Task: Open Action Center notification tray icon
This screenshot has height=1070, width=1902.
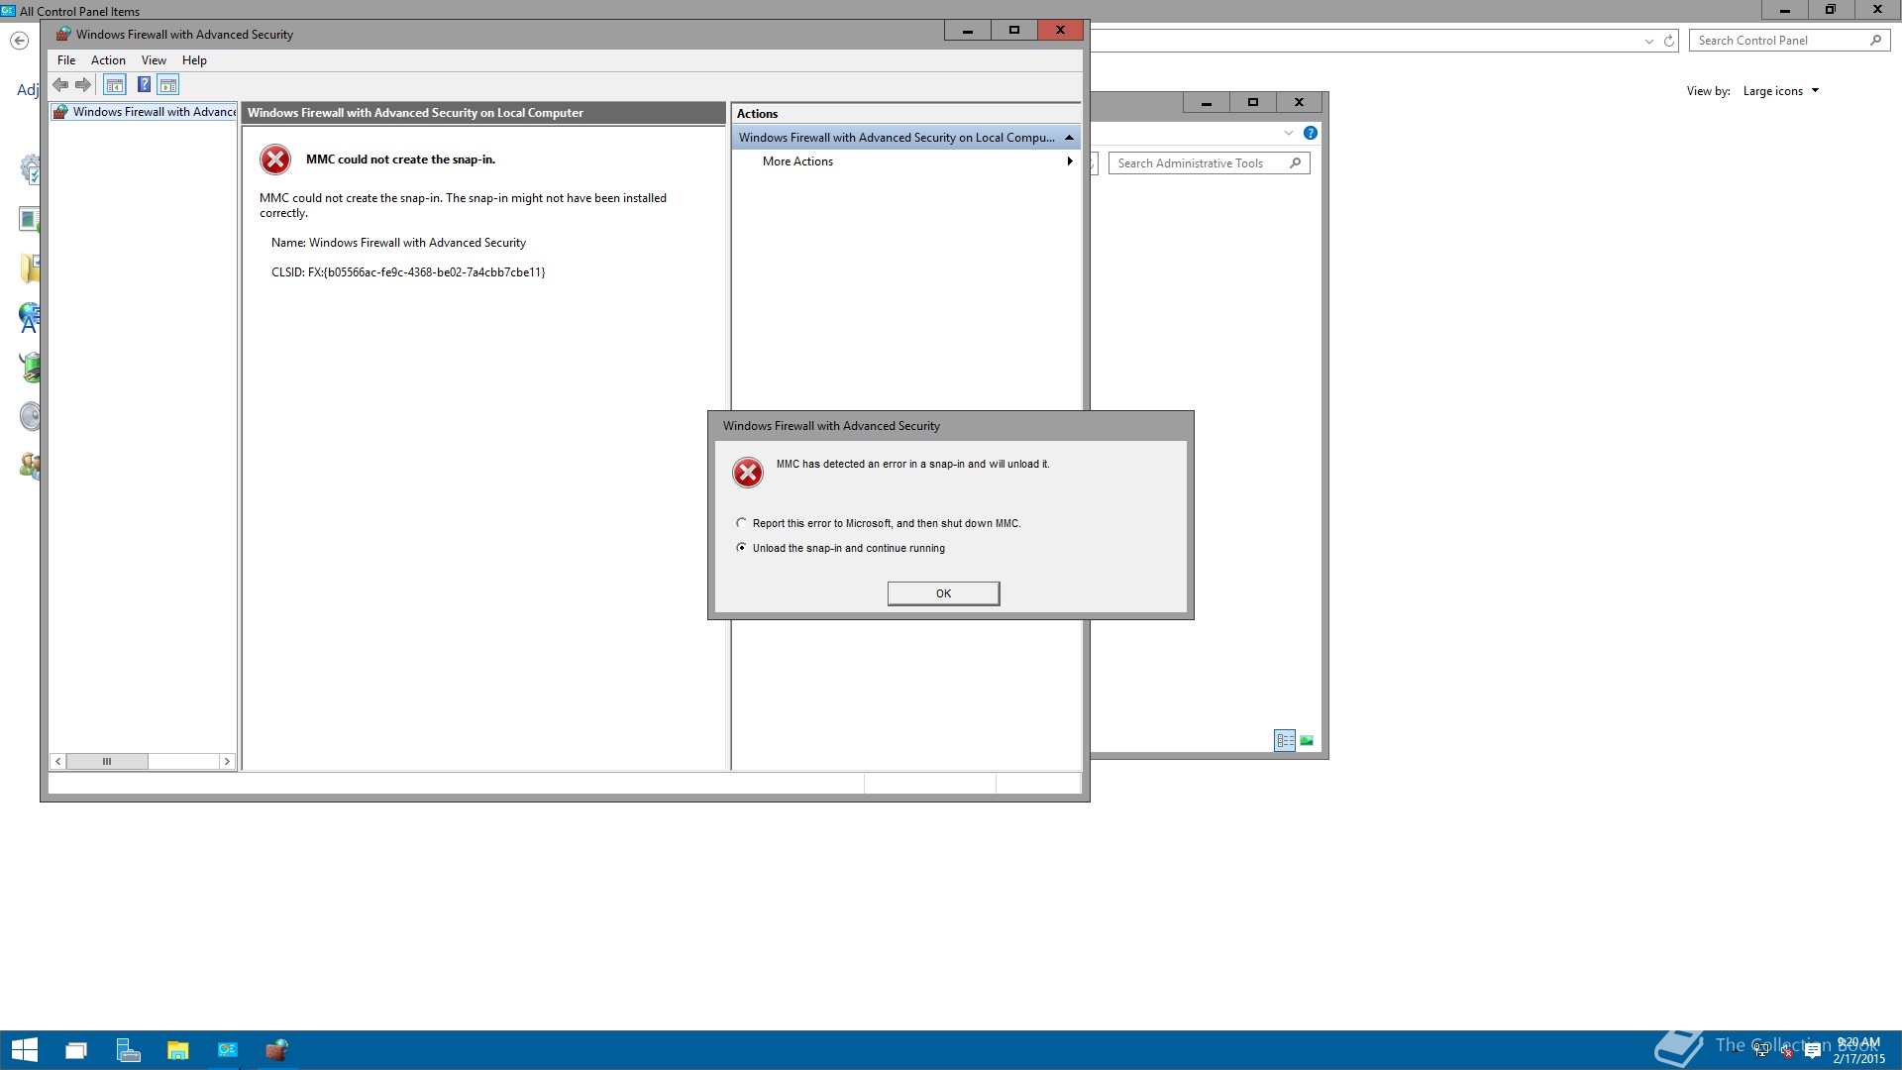Action: (1813, 1050)
